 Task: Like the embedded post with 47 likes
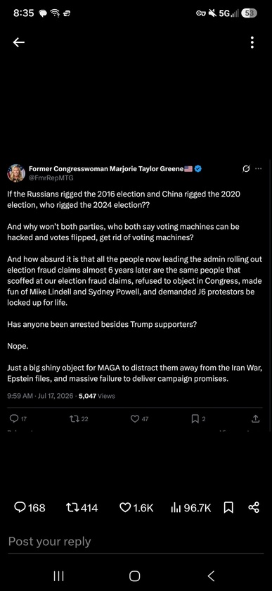point(140,418)
